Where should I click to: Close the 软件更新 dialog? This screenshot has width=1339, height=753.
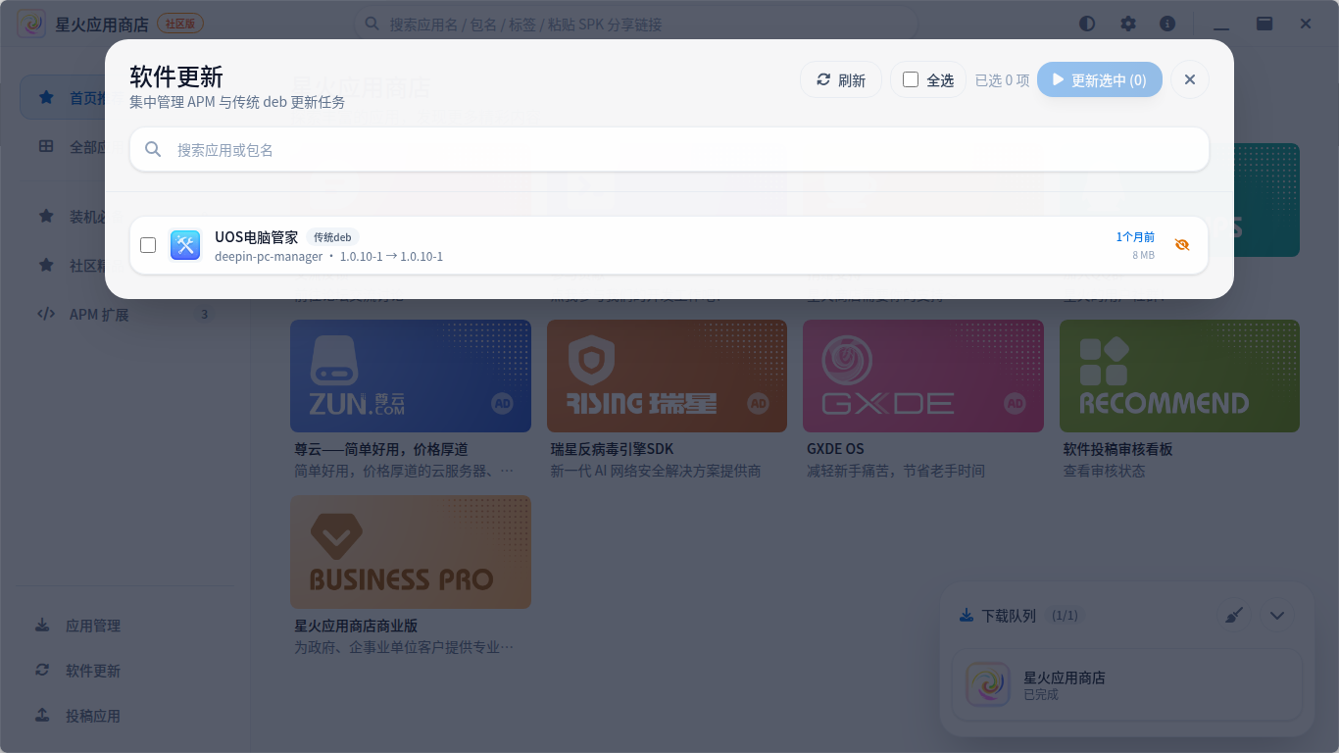coord(1190,80)
